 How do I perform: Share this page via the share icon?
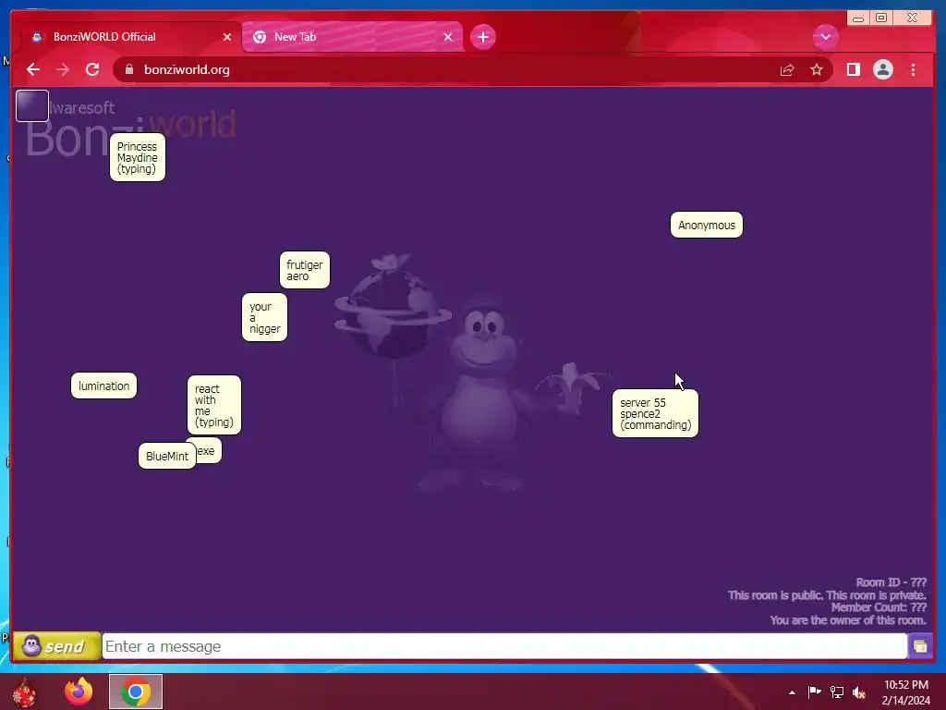(x=787, y=70)
